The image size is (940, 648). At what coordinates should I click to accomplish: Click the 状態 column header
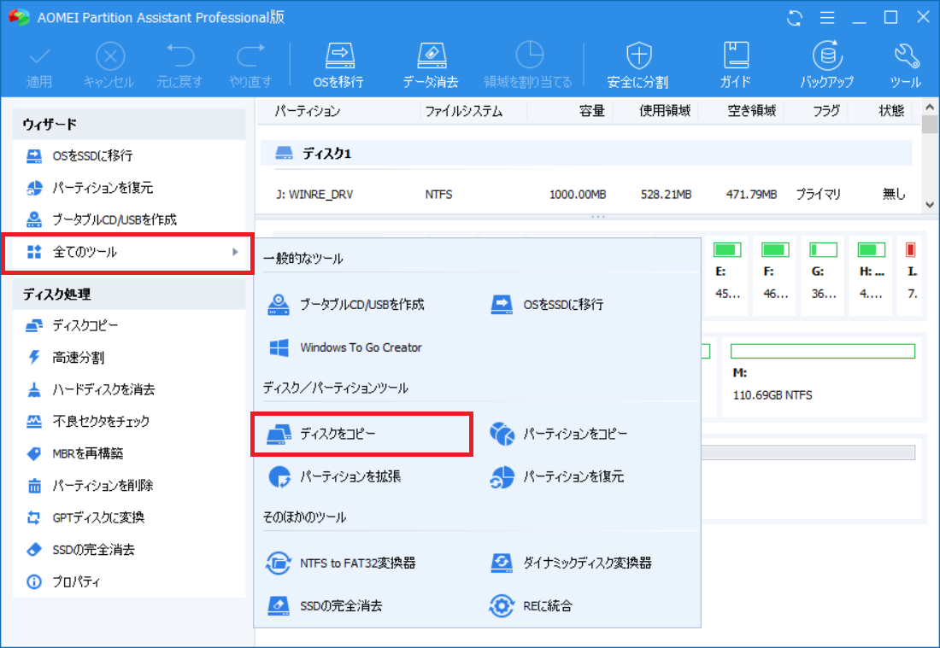[890, 111]
